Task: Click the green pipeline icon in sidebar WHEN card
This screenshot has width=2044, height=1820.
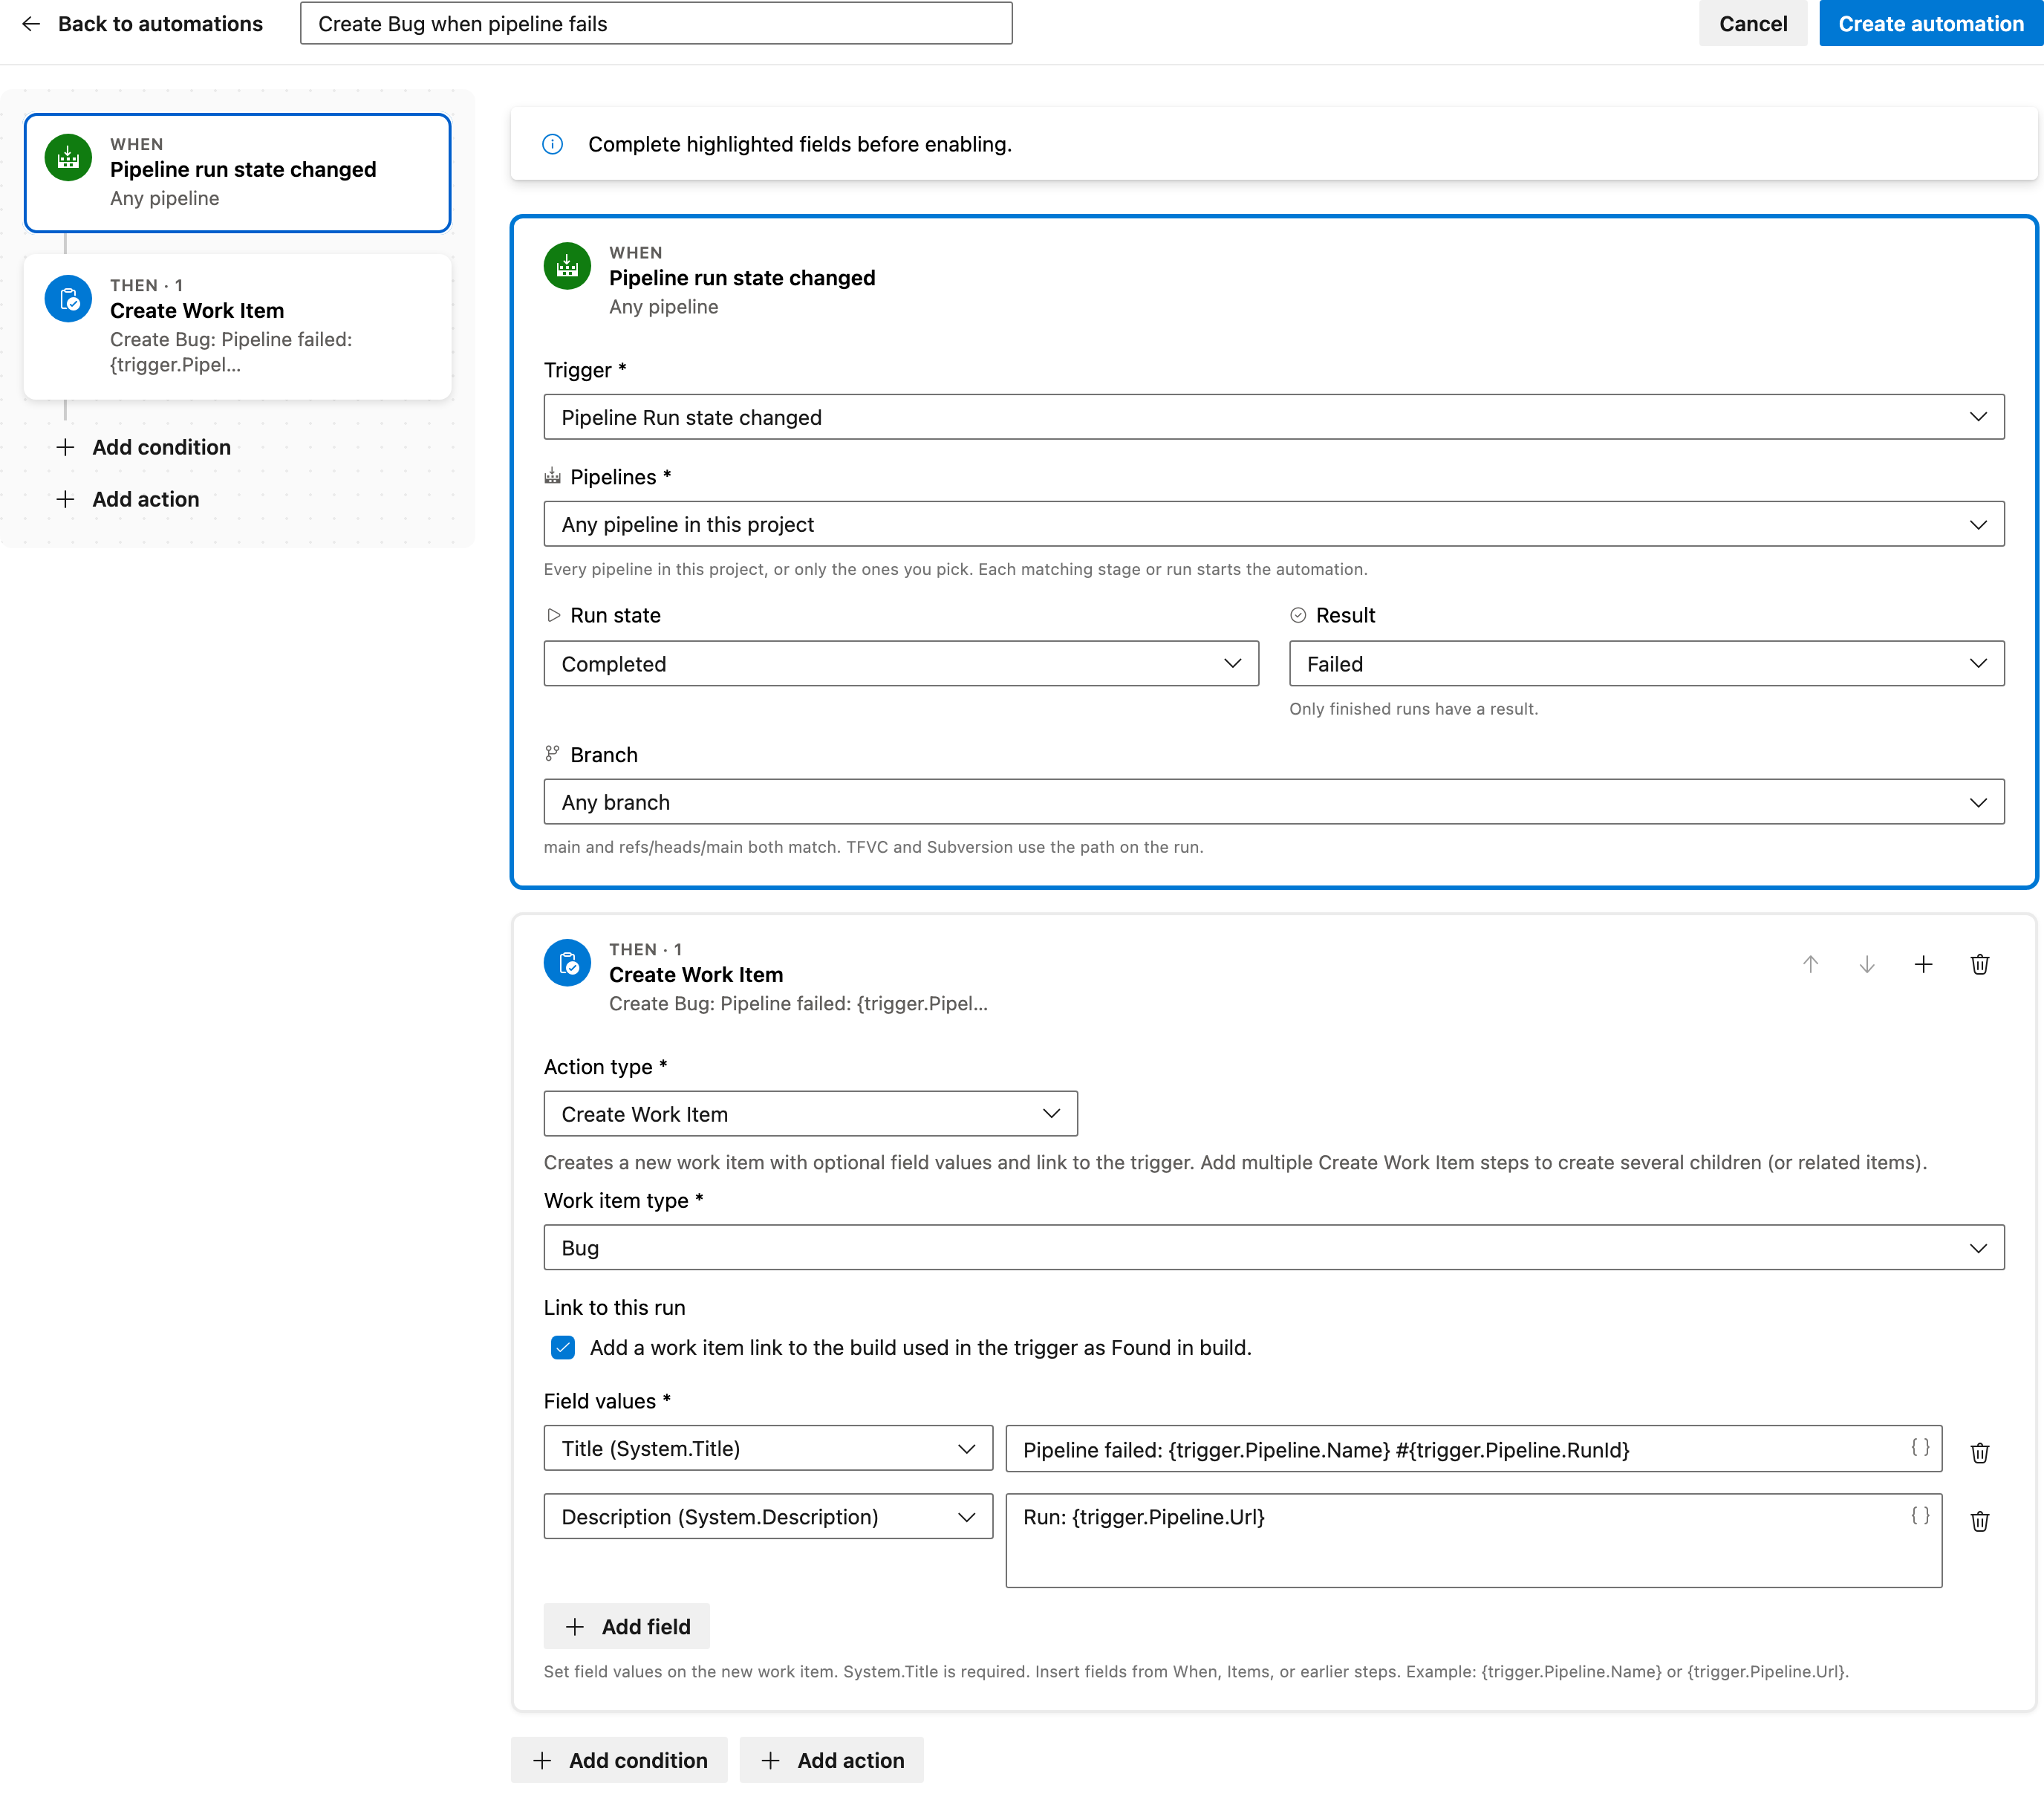Action: point(68,158)
